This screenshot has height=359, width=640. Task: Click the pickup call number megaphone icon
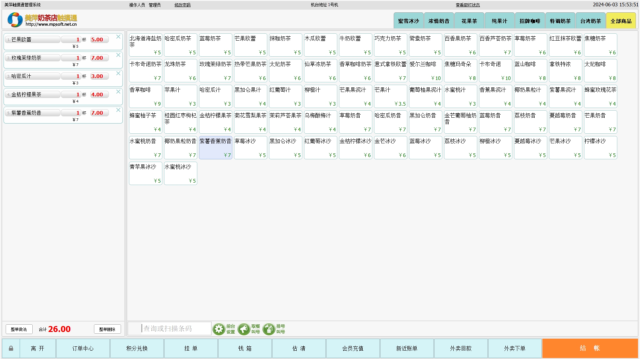click(244, 329)
